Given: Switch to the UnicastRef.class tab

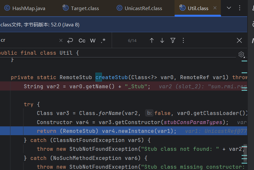Looking at the screenshot, I should click(x=139, y=8).
